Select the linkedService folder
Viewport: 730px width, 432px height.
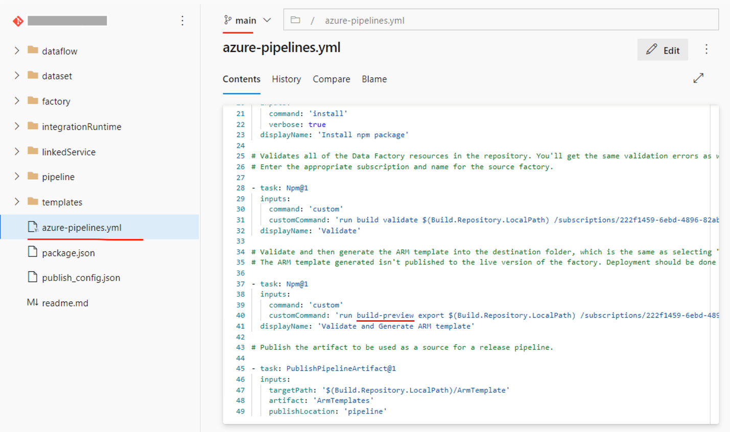pos(68,152)
